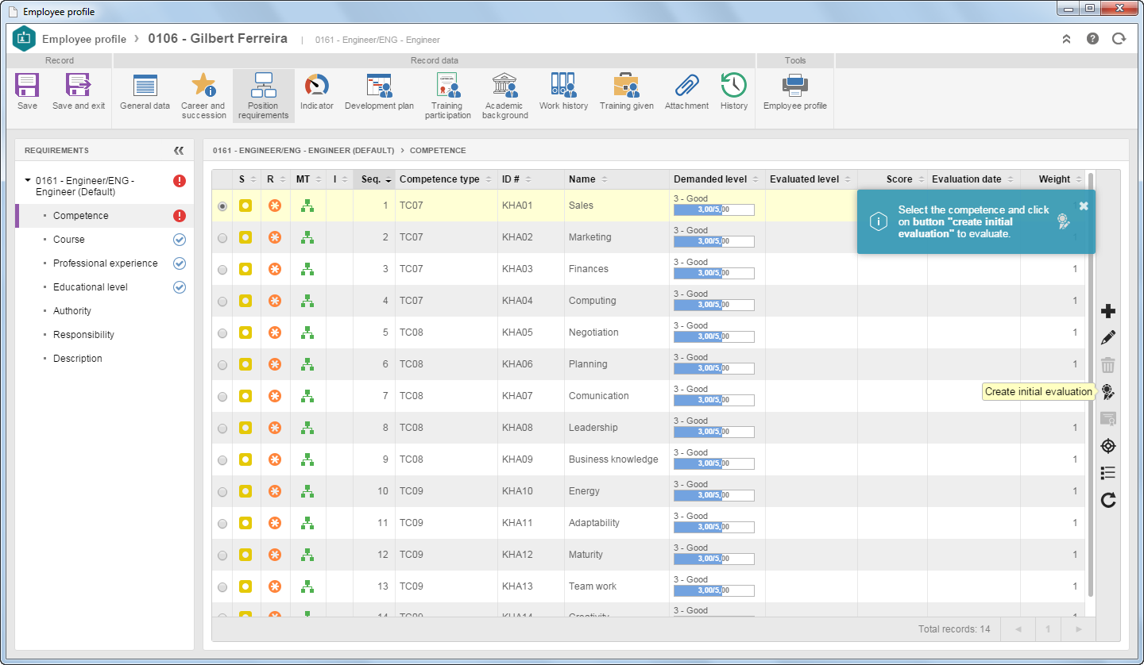Select the radio button for Marketing row
This screenshot has height=665, width=1144.
[x=222, y=237]
